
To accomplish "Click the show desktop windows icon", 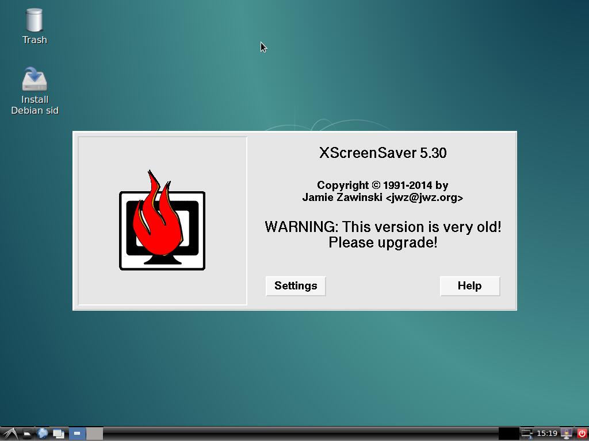I will 59,434.
